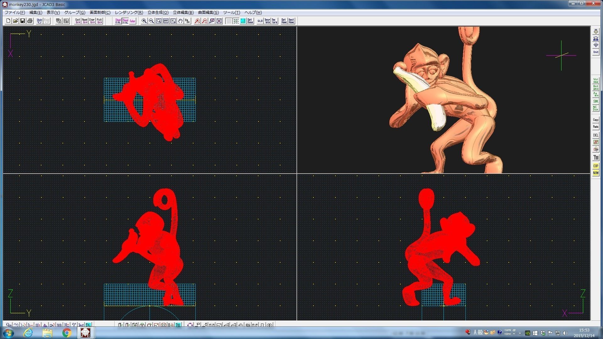Viewport: 603px width, 339px height.
Task: Toggle Shad O.GL shading mode
Action: 118,21
